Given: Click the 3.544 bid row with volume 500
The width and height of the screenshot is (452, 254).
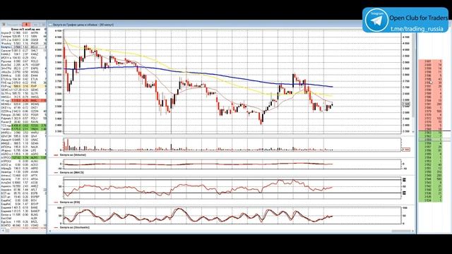Looking at the screenshot, I should click(430, 179).
